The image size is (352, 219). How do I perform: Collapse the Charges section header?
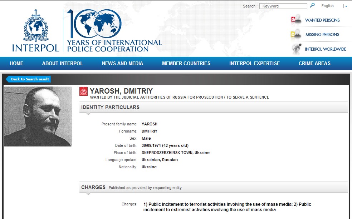(213, 187)
